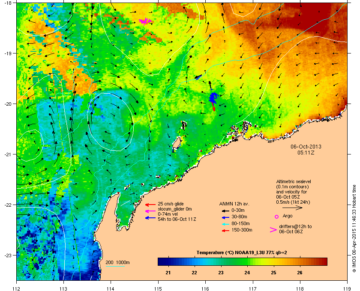The image size is (360, 291).
Task: Click the latitude -22 axis label
Action: [8, 205]
